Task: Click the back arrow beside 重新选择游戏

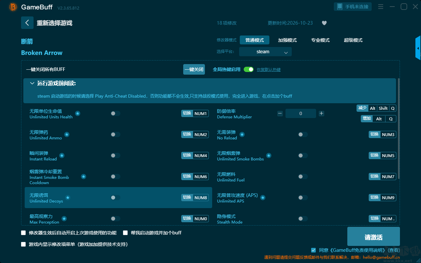Action: pos(27,23)
